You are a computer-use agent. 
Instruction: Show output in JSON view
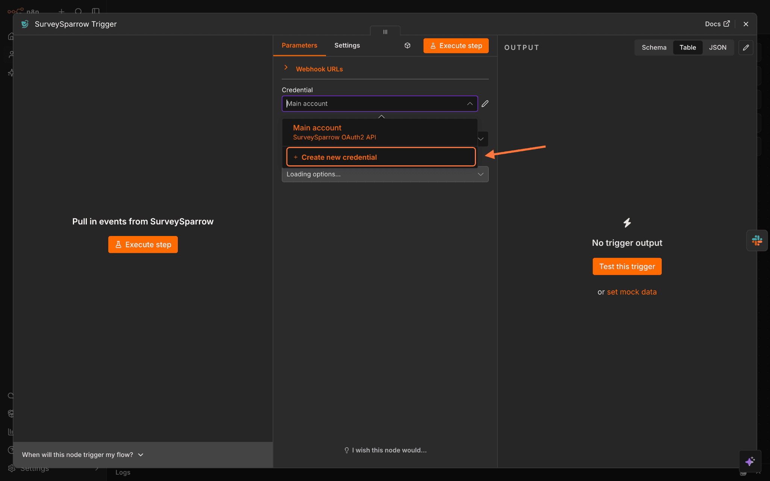718,48
